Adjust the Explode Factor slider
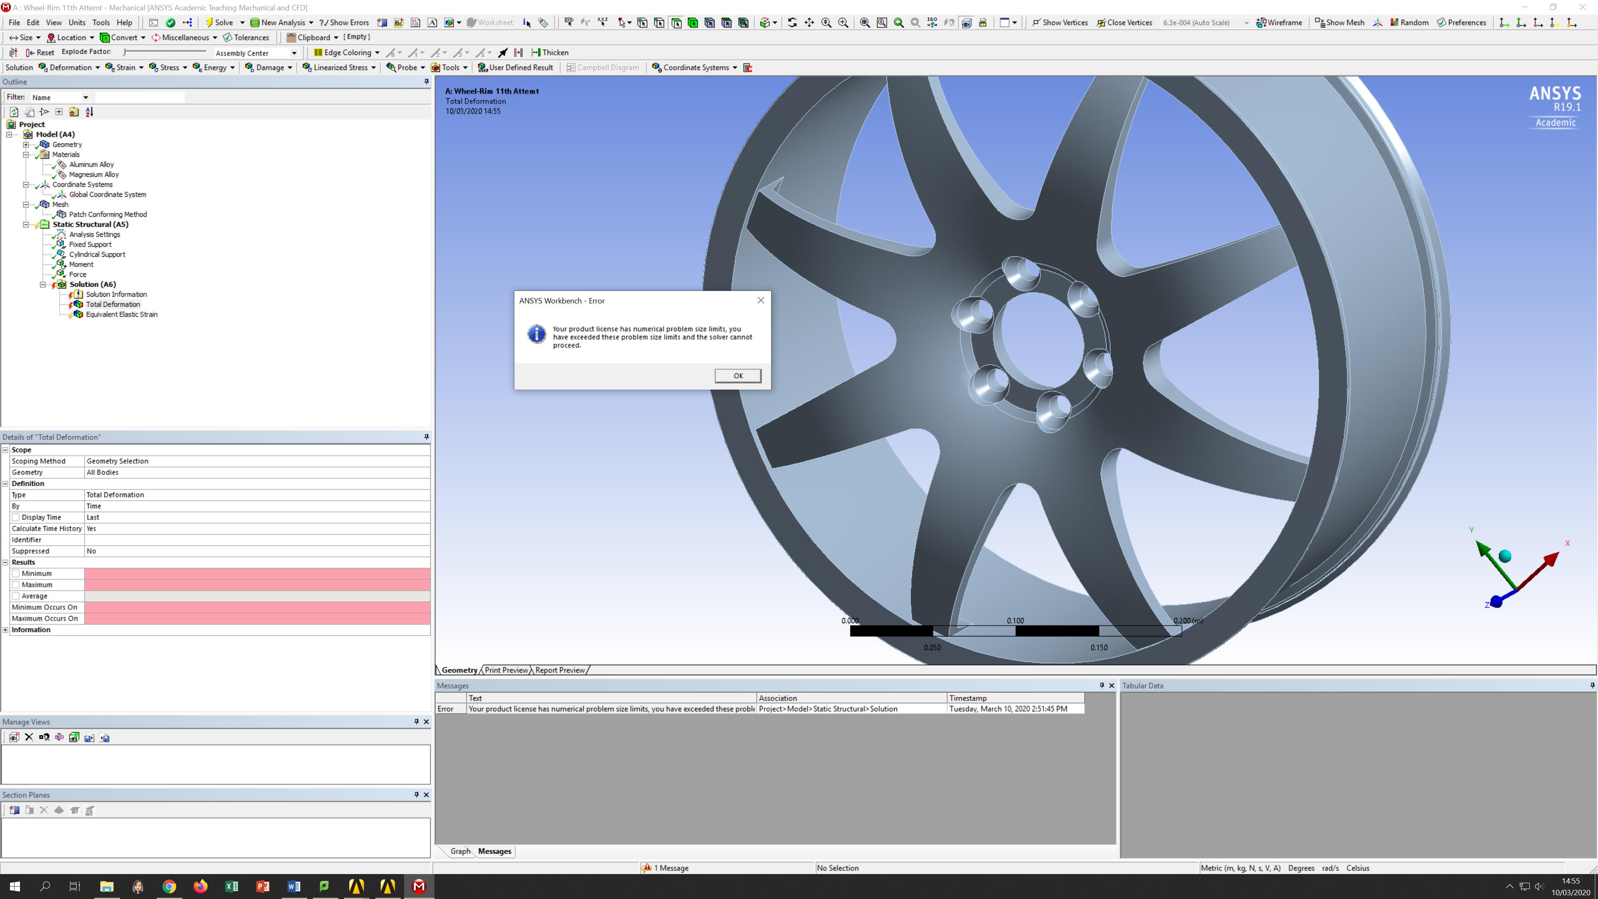 (165, 52)
